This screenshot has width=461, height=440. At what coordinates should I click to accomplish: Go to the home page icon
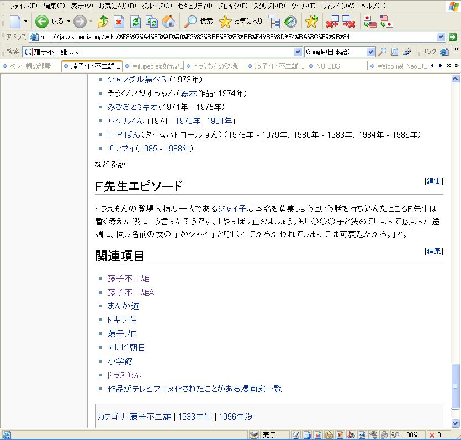(168, 22)
